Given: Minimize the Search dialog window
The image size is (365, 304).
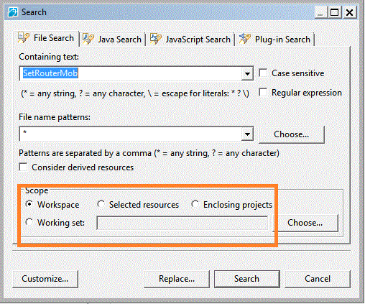Looking at the screenshot, I should pos(320,12).
